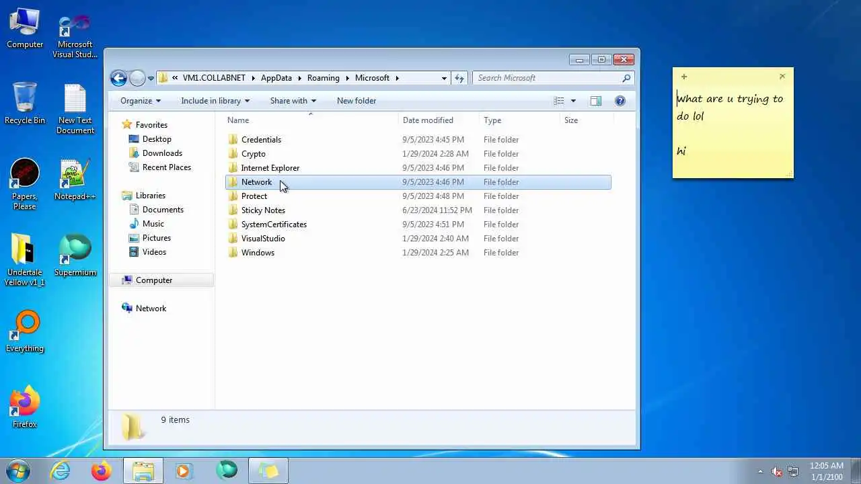This screenshot has height=484, width=861.
Task: Select Documents library in sidebar
Action: [163, 210]
